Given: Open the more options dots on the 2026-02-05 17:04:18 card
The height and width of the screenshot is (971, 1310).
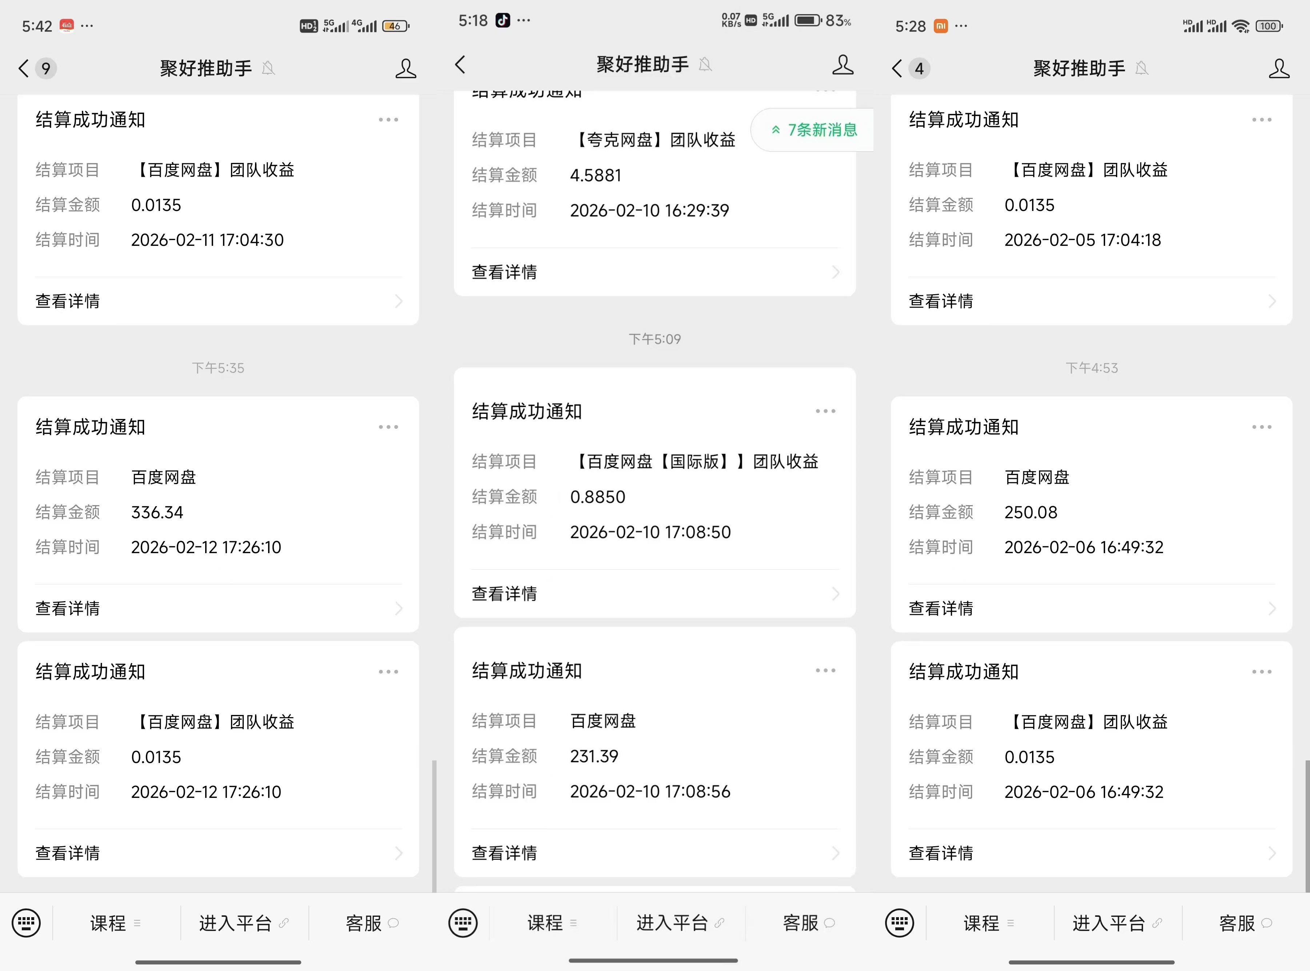Looking at the screenshot, I should click(1262, 119).
